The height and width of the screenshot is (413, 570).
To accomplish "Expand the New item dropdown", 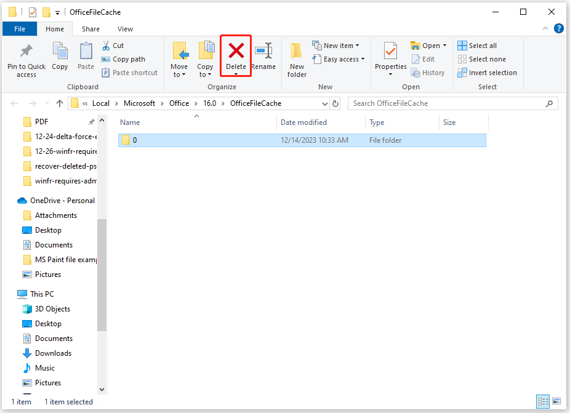I will 358,46.
